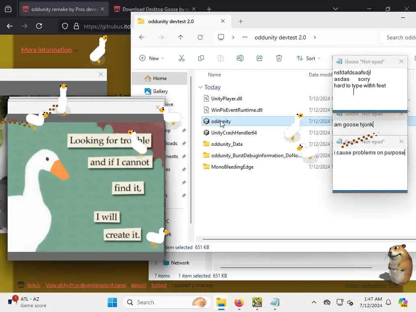Close the top Goose Not-epad window
The image size is (416, 312).
click(x=401, y=62)
